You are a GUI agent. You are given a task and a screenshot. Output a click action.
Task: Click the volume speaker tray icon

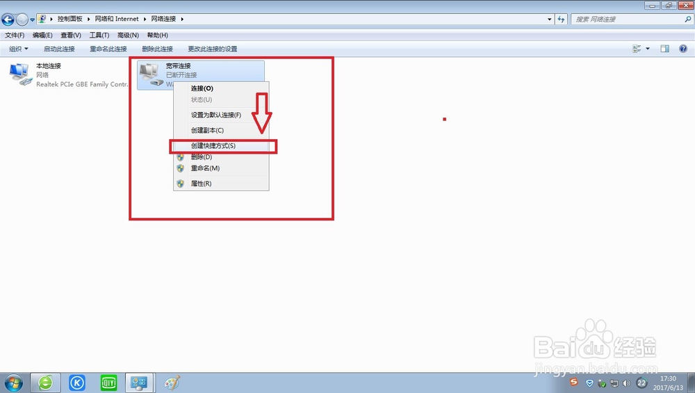point(626,383)
